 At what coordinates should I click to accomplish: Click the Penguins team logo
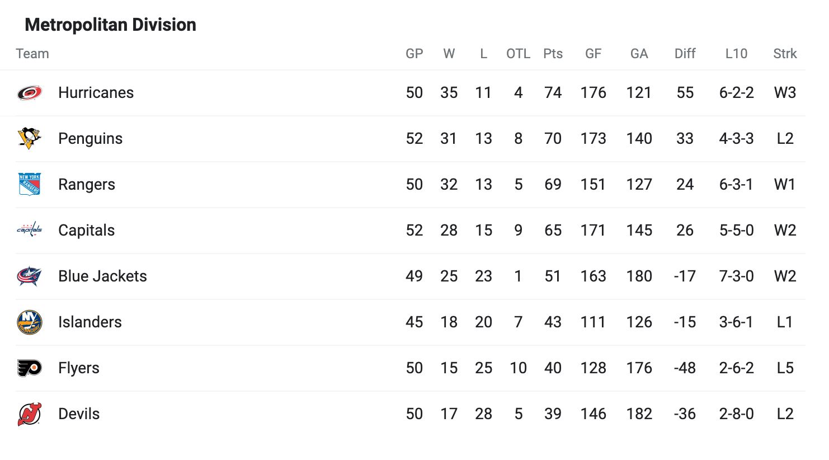click(x=30, y=139)
